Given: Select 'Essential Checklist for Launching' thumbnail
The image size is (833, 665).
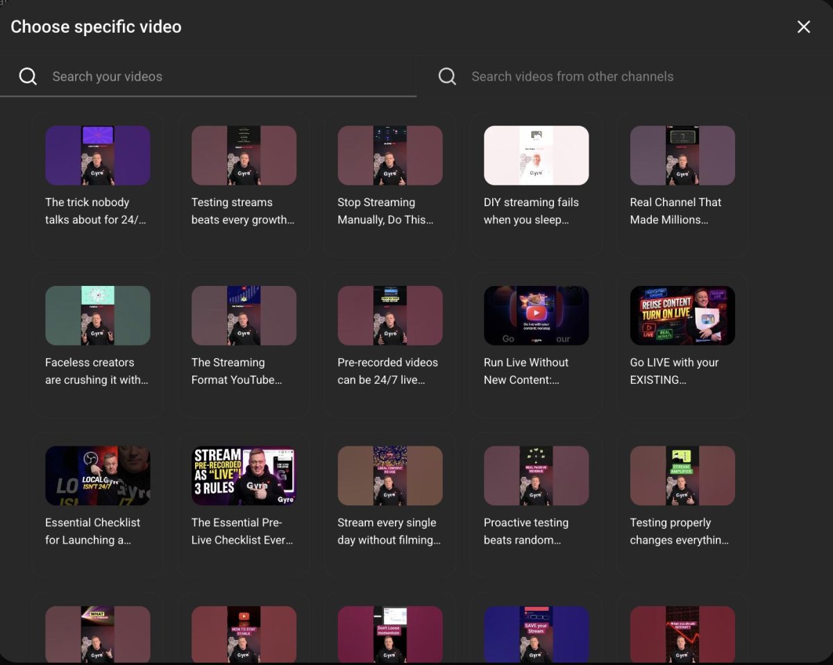Looking at the screenshot, I should click(x=98, y=475).
